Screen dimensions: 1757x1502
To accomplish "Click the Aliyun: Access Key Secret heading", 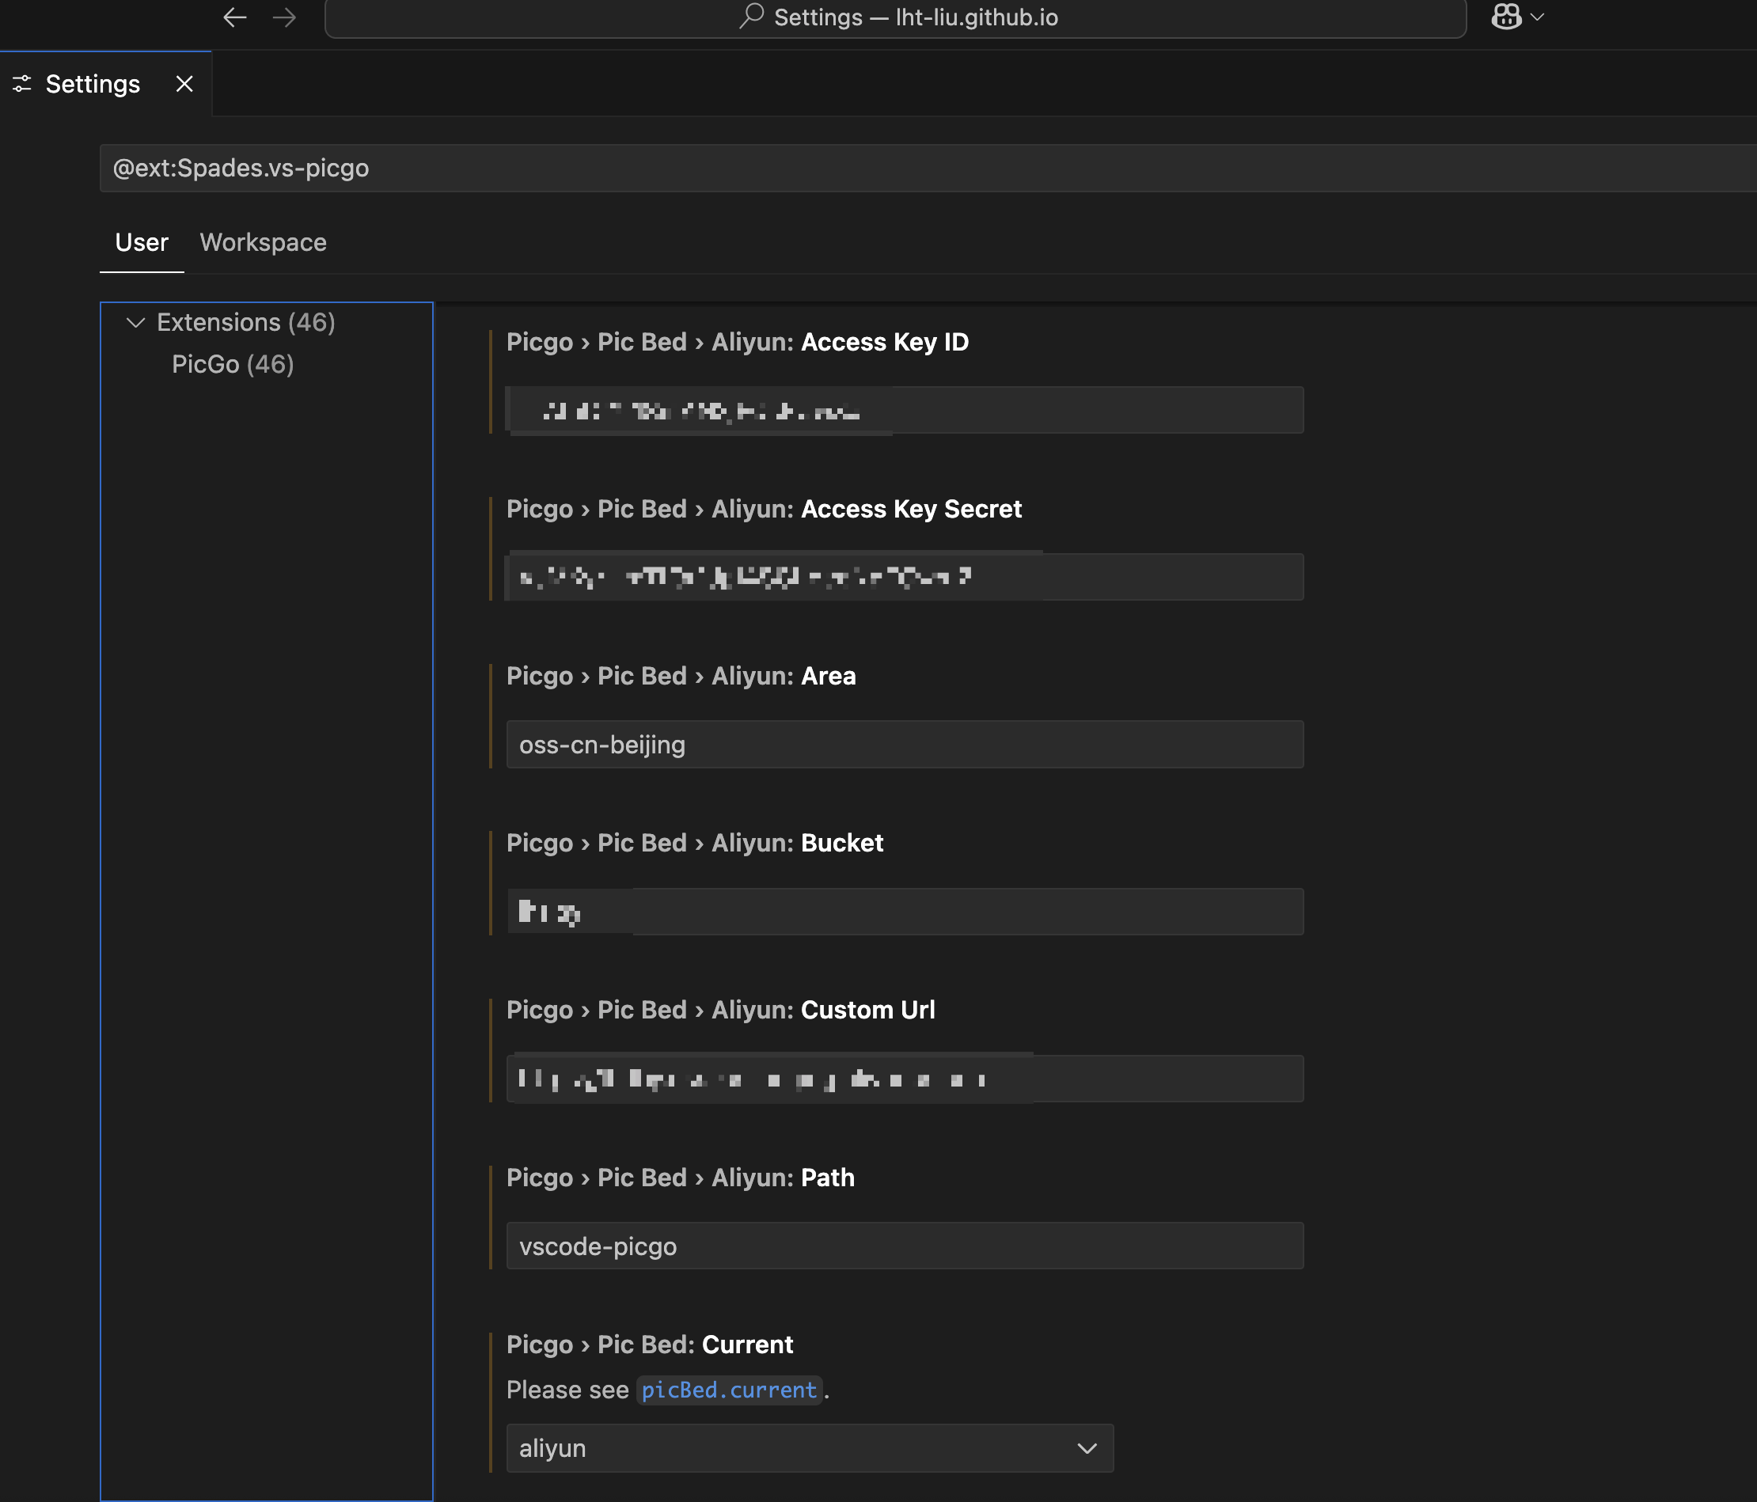I will tap(764, 509).
